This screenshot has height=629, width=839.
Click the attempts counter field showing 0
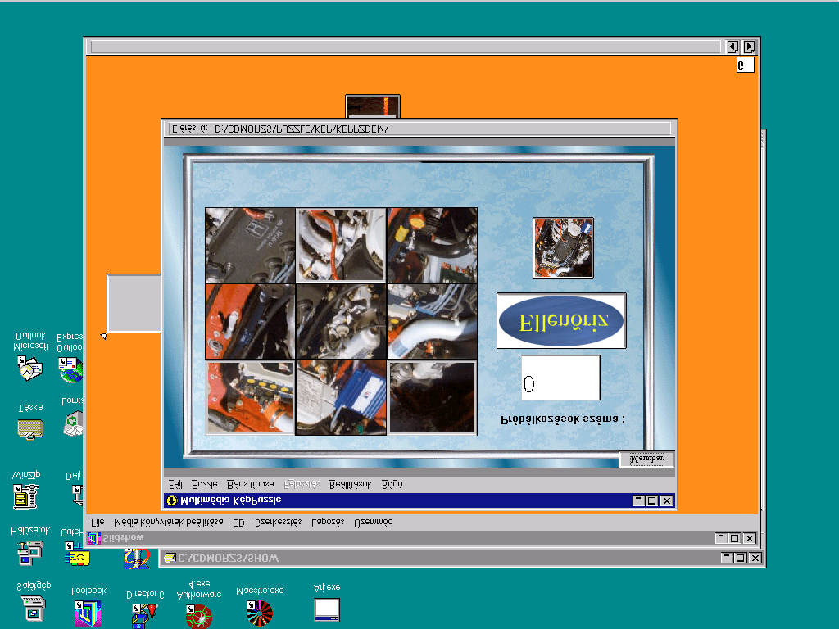coord(560,378)
